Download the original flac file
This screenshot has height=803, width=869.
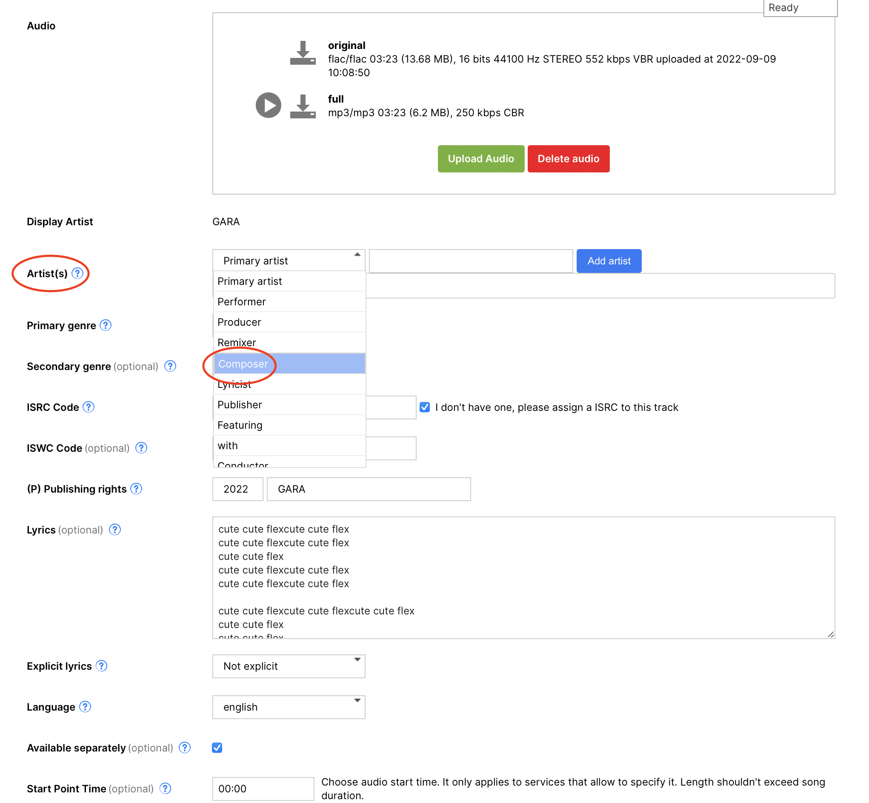point(303,53)
